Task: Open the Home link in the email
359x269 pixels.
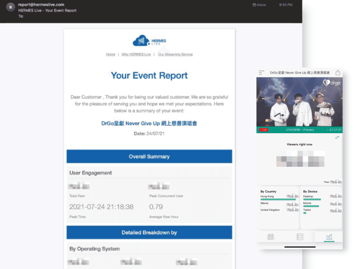Action: coord(110,54)
